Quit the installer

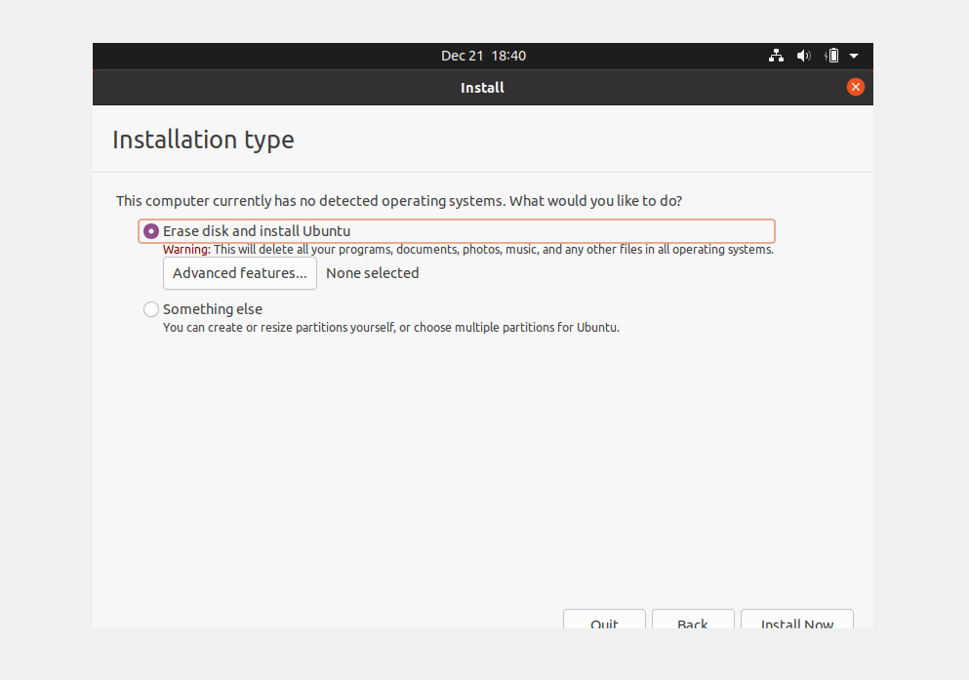tap(604, 620)
